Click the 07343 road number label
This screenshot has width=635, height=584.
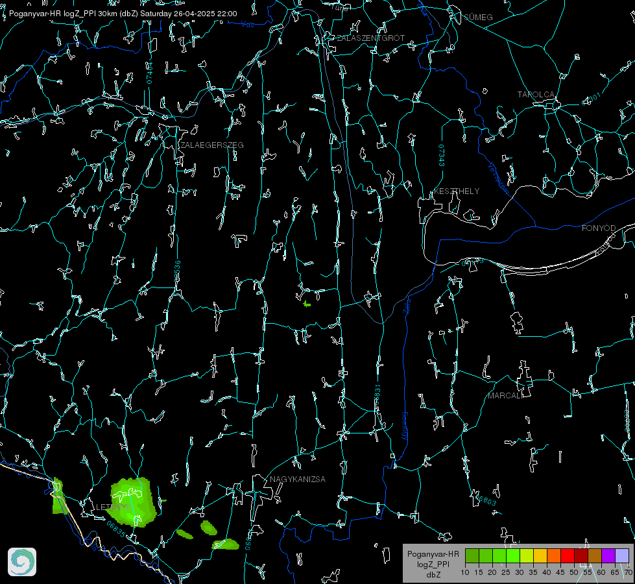click(x=441, y=156)
